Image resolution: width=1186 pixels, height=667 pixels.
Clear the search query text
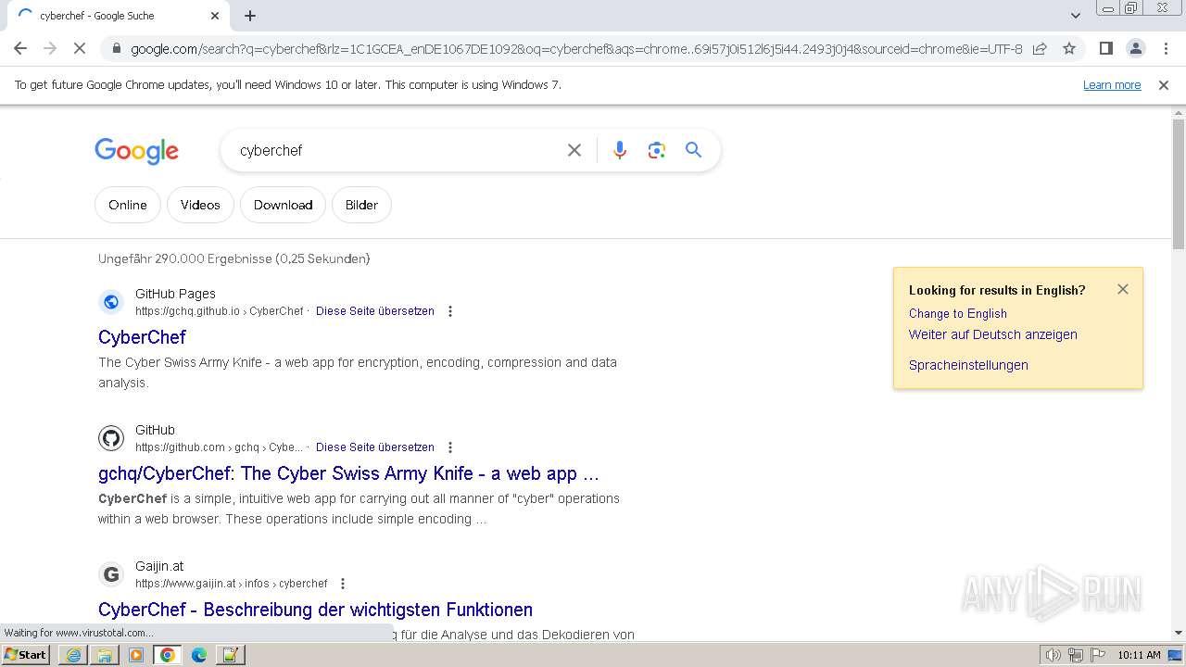(574, 150)
